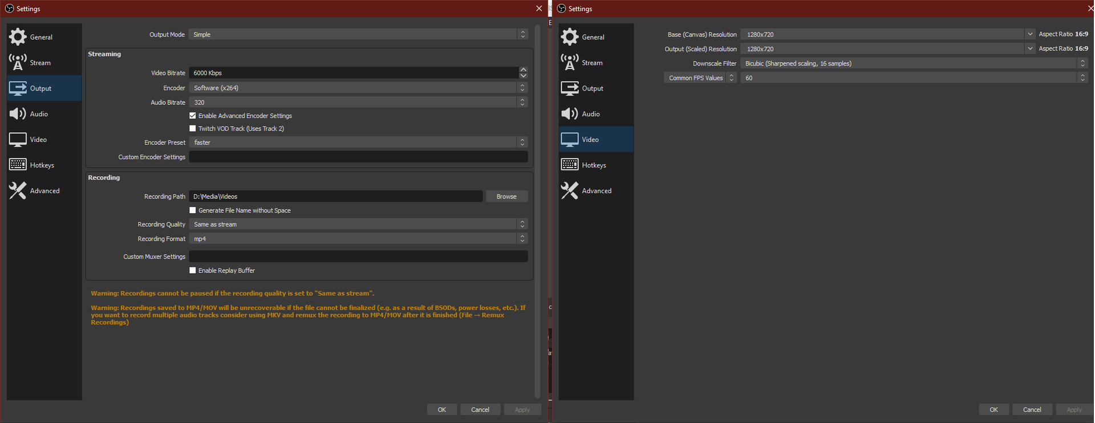Click the Output monitor icon in left Settings window
Image resolution: width=1095 pixels, height=423 pixels.
coord(18,88)
